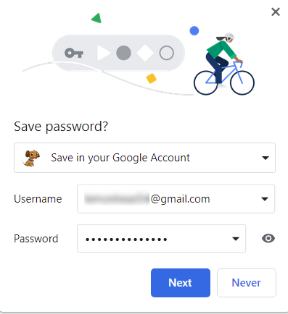Click the blue dot decoration
Viewport: 288px width, 314px height.
(194, 31)
